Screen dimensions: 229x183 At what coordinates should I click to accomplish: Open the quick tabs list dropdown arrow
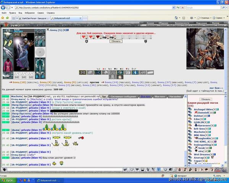(17, 18)
